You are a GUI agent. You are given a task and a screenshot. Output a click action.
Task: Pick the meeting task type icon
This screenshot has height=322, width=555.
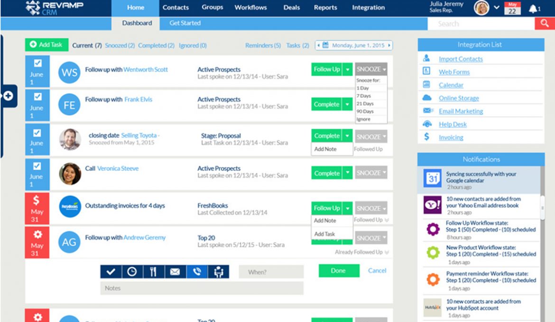click(219, 271)
